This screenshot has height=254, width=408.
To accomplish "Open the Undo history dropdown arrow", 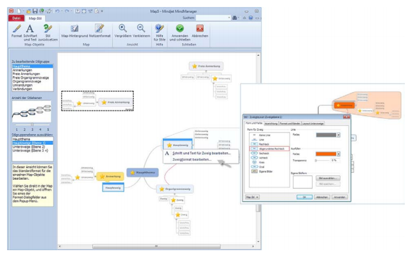I will coord(62,11).
